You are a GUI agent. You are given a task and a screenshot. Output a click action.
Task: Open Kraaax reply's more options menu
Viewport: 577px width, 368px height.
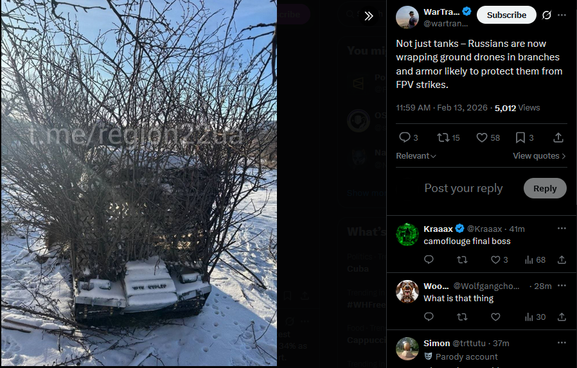coord(562,228)
